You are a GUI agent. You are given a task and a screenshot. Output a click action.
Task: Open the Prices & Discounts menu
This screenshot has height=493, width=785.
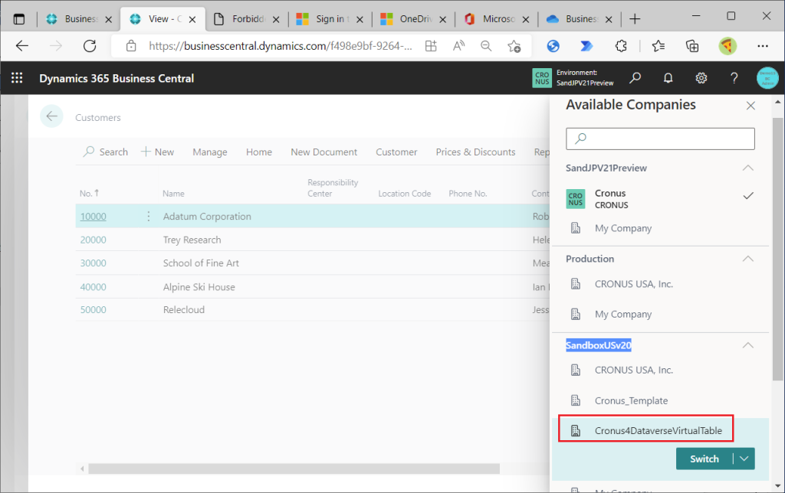point(475,152)
